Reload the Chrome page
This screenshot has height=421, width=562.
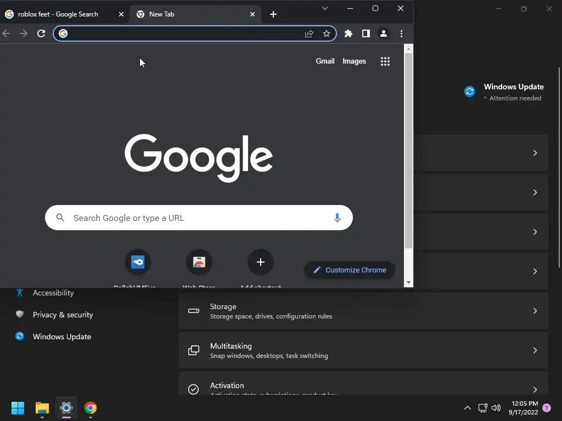pos(41,33)
